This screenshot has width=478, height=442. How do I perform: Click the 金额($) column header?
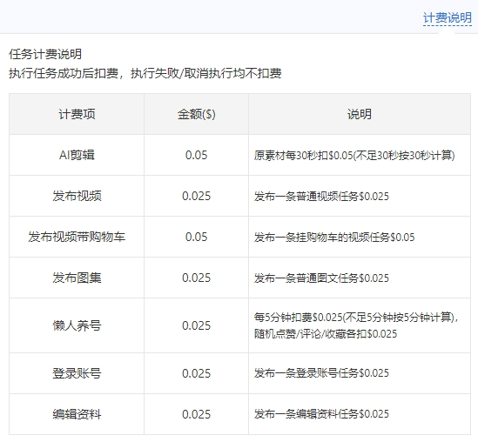[196, 114]
